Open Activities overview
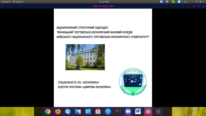206x116 pixels. [6, 2]
